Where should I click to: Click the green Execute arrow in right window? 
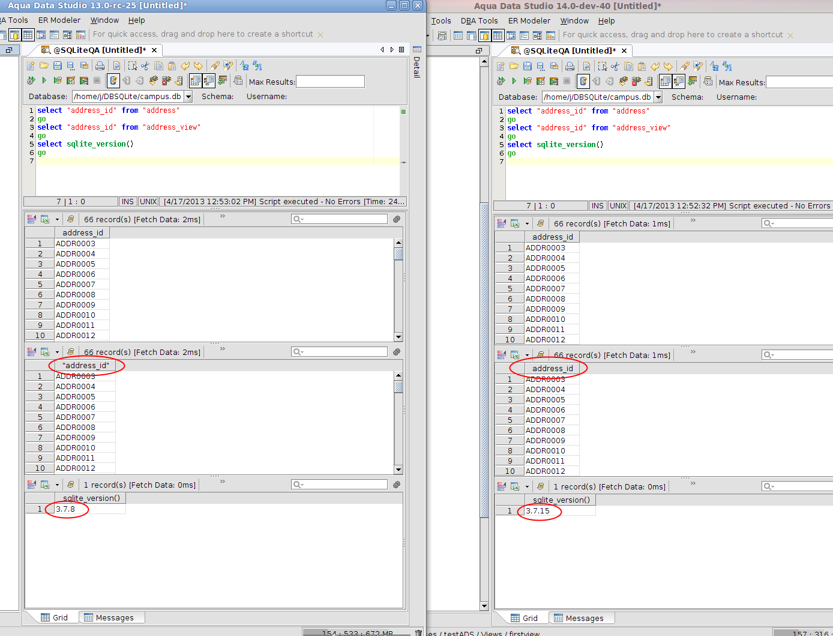point(514,81)
